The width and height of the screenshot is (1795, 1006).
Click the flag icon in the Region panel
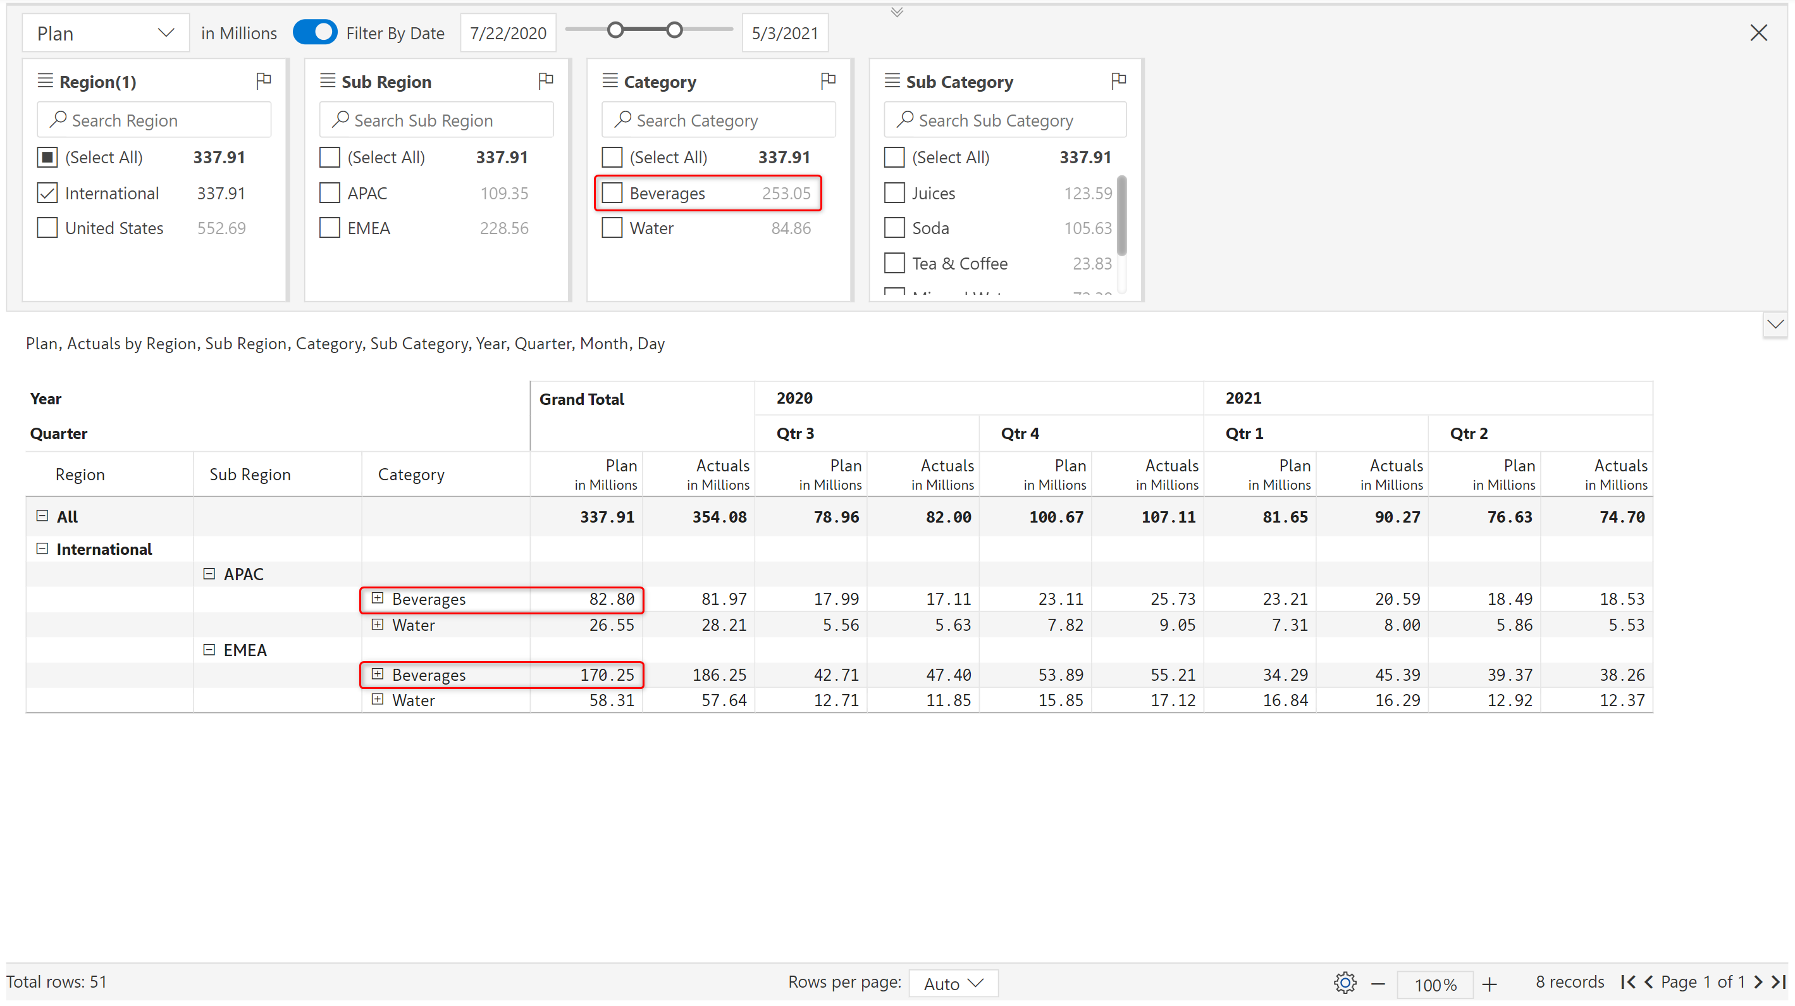coord(263,81)
